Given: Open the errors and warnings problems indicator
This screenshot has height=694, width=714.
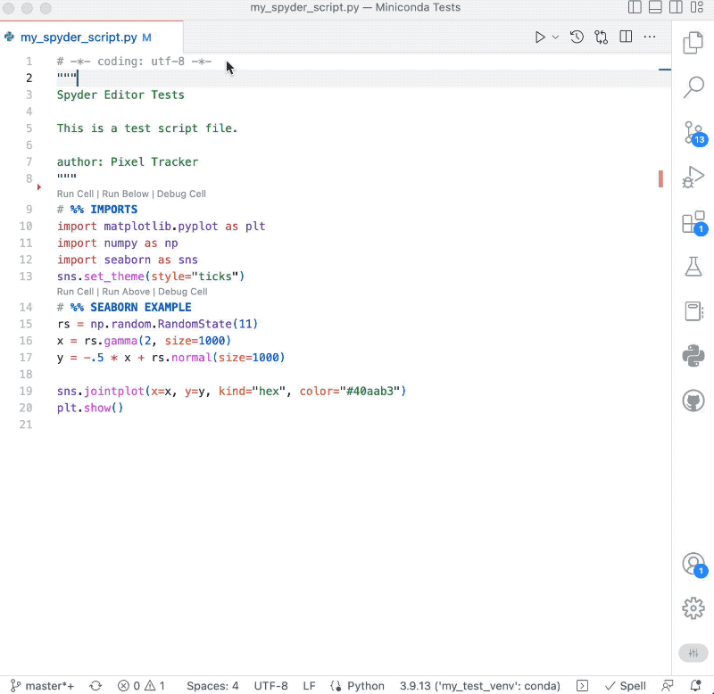Looking at the screenshot, I should (x=141, y=686).
